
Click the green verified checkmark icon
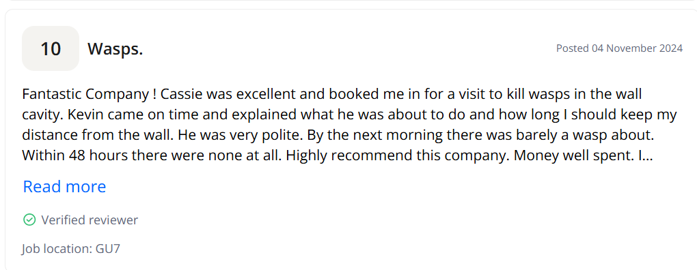29,220
